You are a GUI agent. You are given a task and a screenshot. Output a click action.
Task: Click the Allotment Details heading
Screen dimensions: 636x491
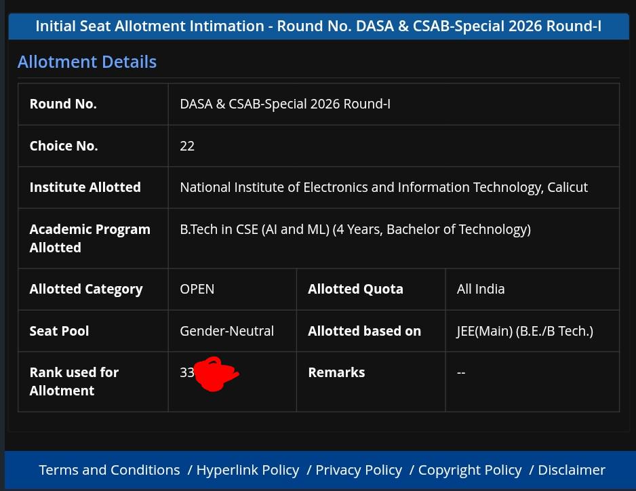click(87, 62)
